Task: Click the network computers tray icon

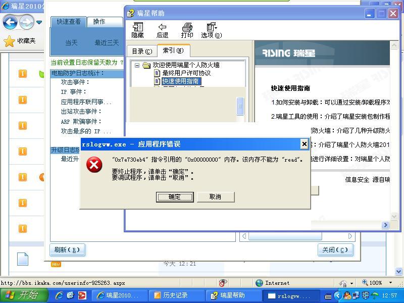Action: click(x=356, y=295)
